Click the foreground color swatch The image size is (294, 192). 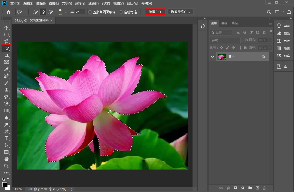pyautogui.click(x=5, y=184)
